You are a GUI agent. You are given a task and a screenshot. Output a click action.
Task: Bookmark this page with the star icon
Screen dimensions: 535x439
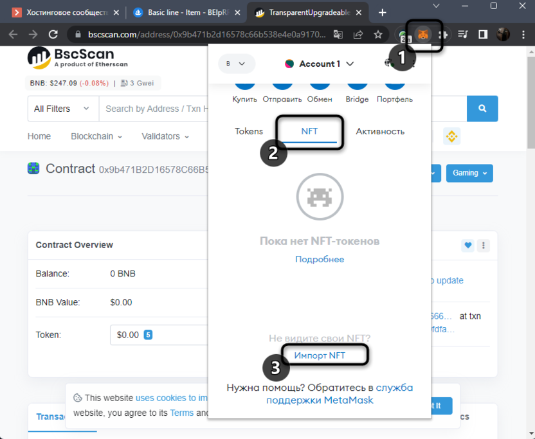pos(377,35)
